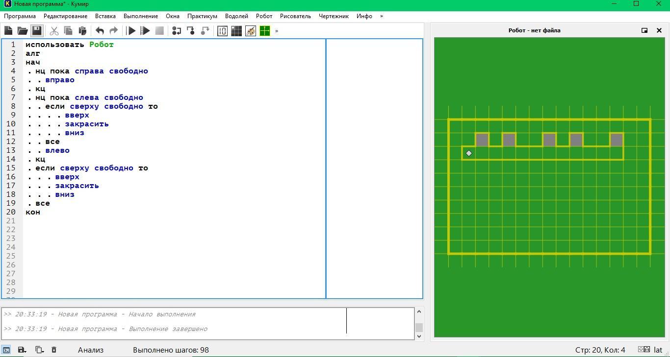Cut selection with the scissors icon
This screenshot has height=357, width=670.
54,31
